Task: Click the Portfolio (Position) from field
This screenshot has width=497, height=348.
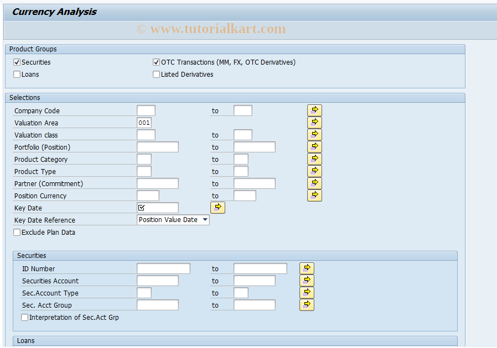Action: 158,147
